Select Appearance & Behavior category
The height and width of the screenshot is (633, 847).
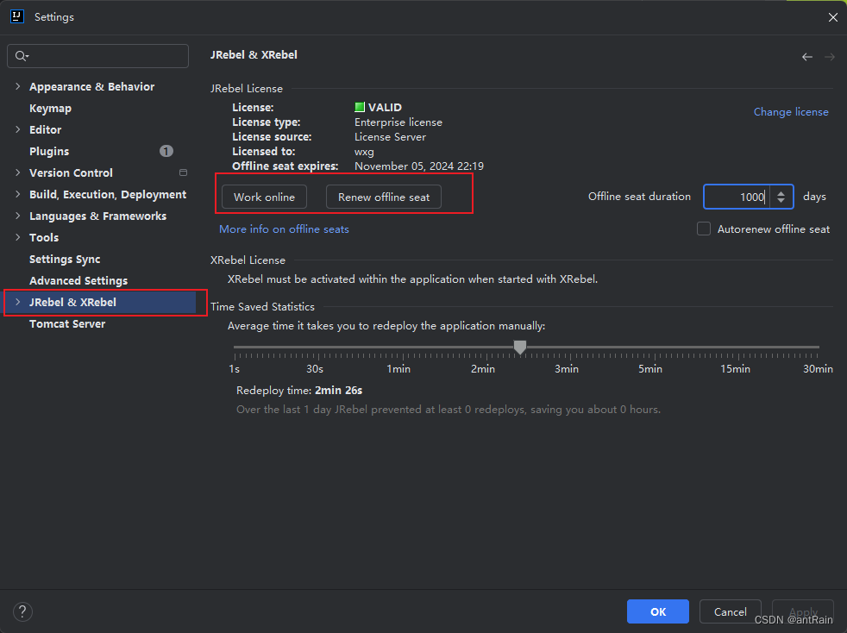coord(91,86)
